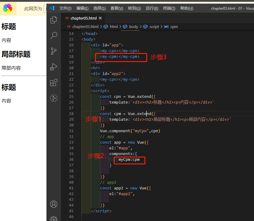Open the Explorer sidebar

53,20
